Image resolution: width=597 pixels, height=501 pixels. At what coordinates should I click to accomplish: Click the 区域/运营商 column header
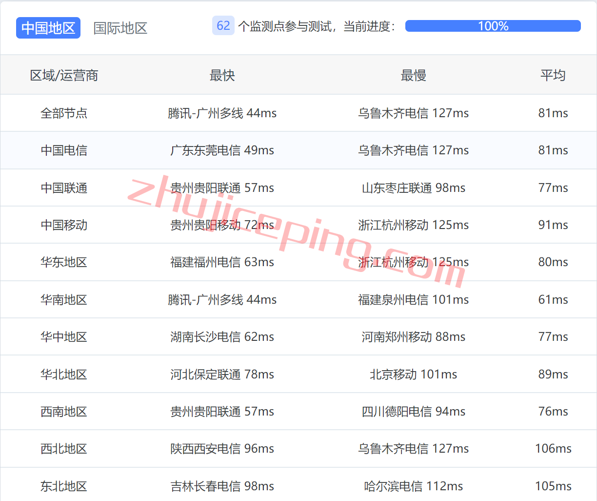pos(64,75)
